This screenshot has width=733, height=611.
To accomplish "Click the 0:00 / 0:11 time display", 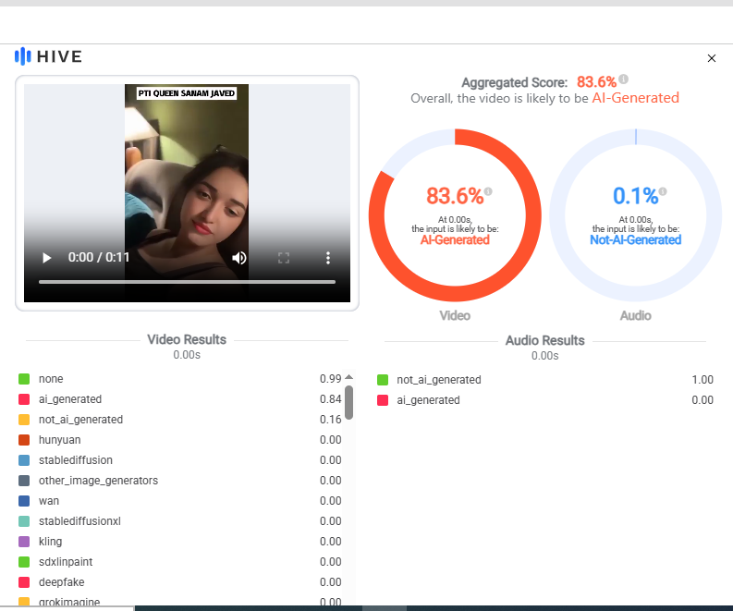I will [x=99, y=258].
